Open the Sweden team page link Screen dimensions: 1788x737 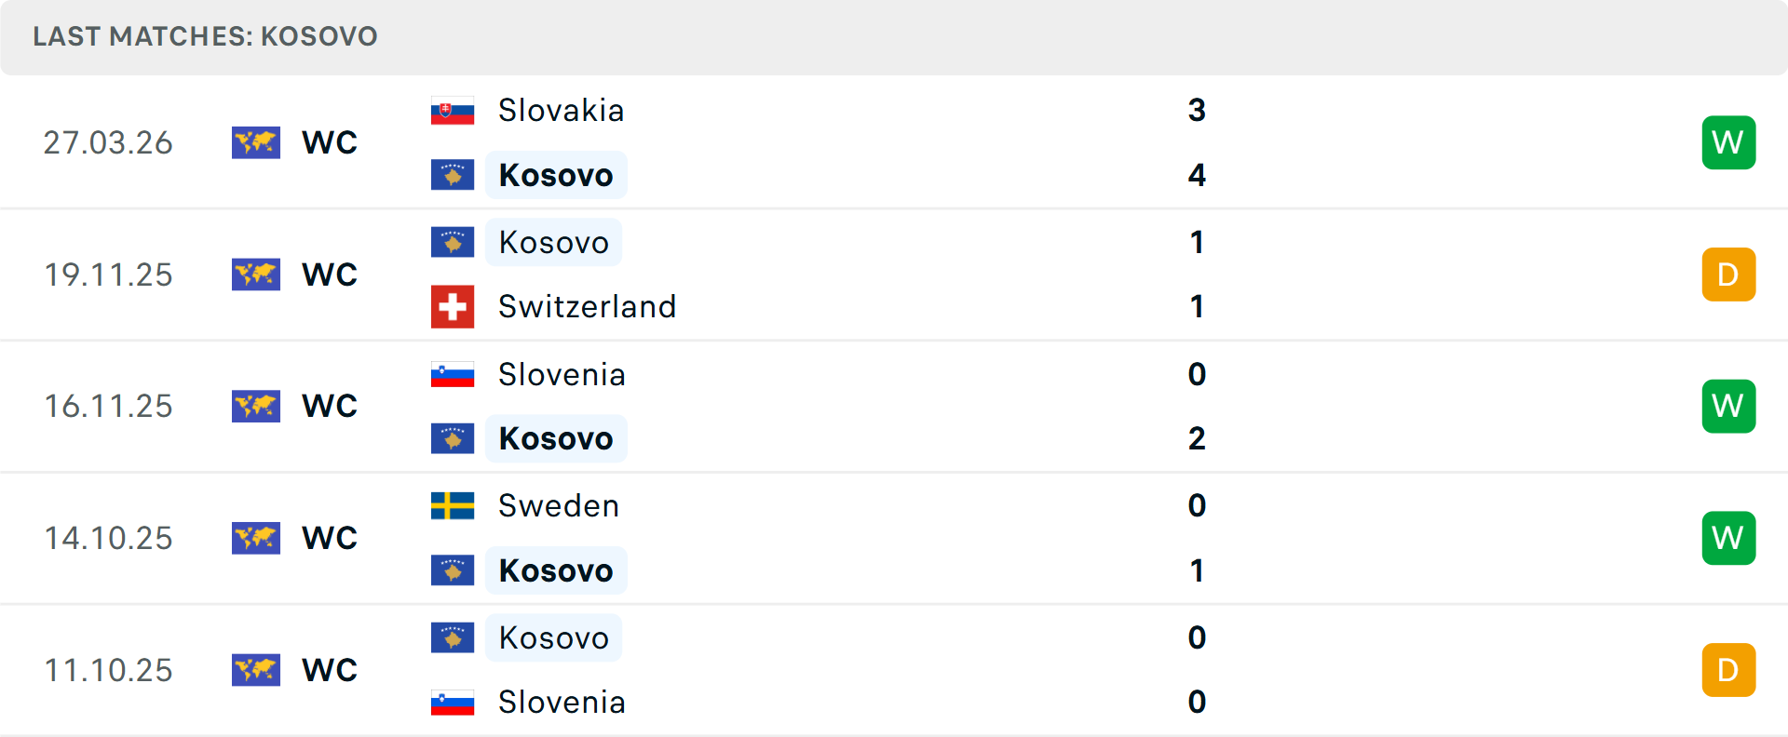[x=559, y=506]
